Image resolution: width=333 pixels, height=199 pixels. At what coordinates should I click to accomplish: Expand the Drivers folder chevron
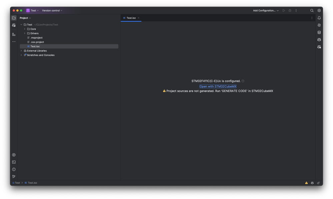[x=25, y=33]
